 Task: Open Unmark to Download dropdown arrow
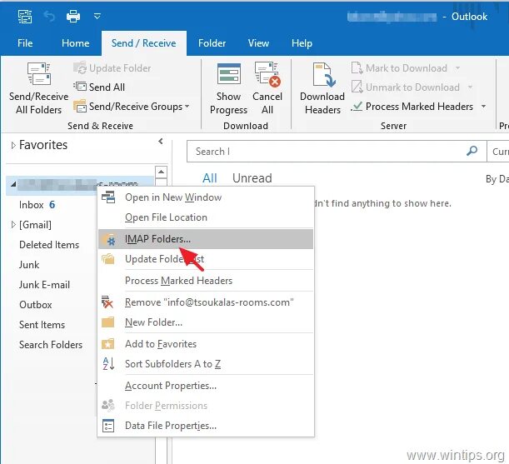coord(470,87)
